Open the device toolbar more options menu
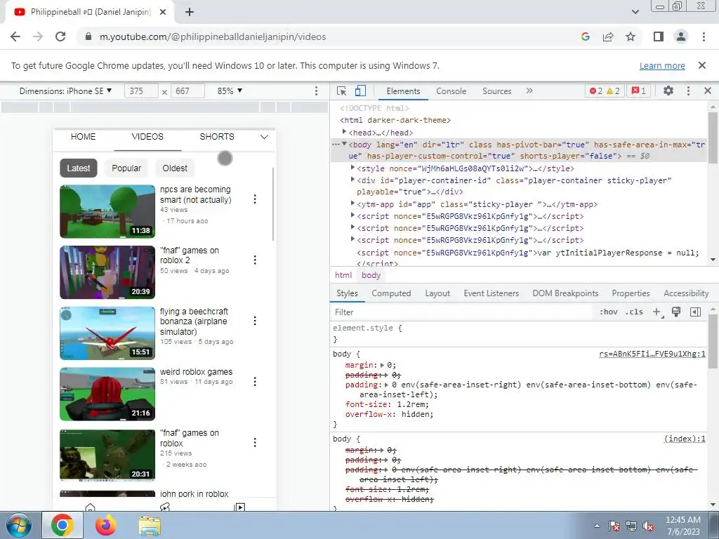 tap(316, 91)
